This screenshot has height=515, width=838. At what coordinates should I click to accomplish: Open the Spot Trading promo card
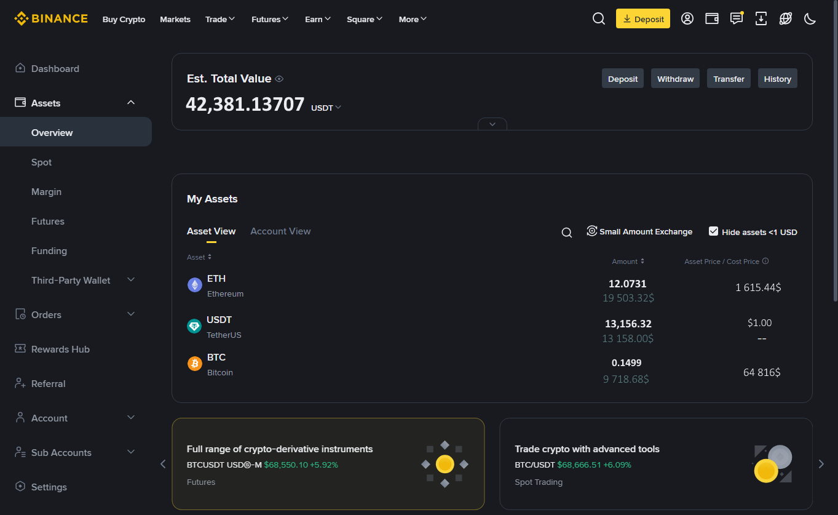click(x=656, y=464)
